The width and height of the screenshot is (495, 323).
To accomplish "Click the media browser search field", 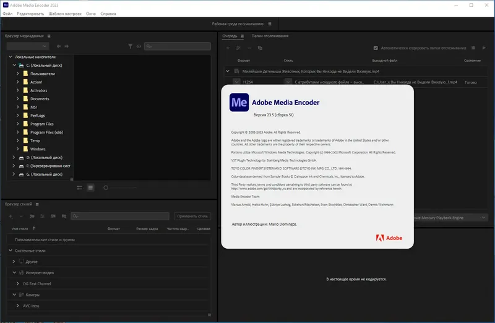I will pyautogui.click(x=178, y=46).
